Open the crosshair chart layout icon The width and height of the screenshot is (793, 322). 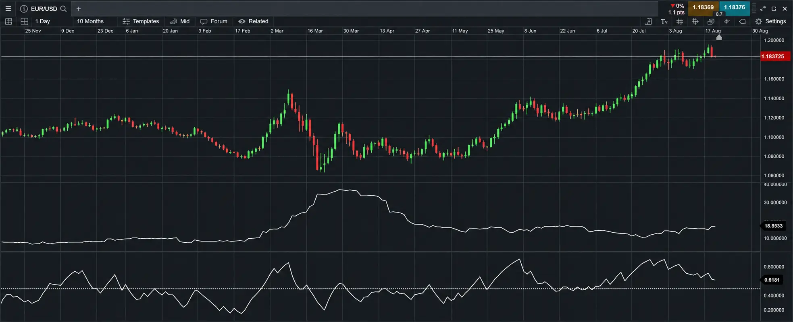[x=8, y=21]
